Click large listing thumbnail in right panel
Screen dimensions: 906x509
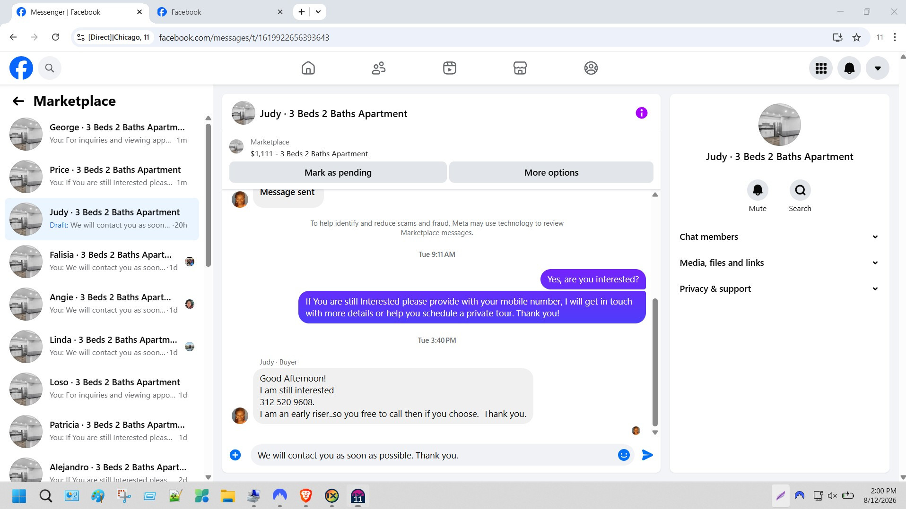pos(779,125)
